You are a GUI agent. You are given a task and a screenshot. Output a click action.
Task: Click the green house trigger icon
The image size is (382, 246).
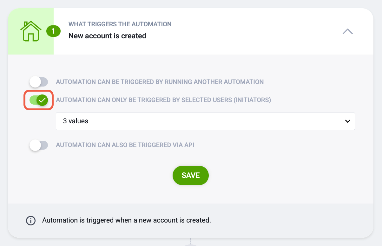click(31, 31)
